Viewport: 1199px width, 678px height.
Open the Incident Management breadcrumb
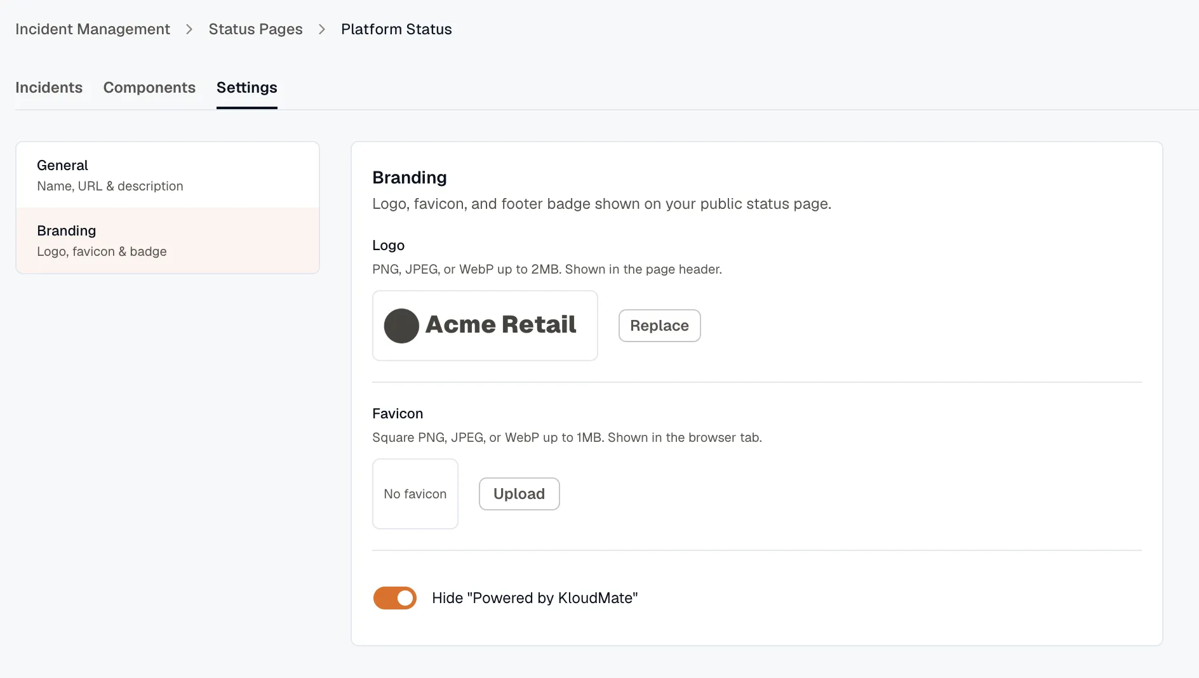[x=93, y=29]
